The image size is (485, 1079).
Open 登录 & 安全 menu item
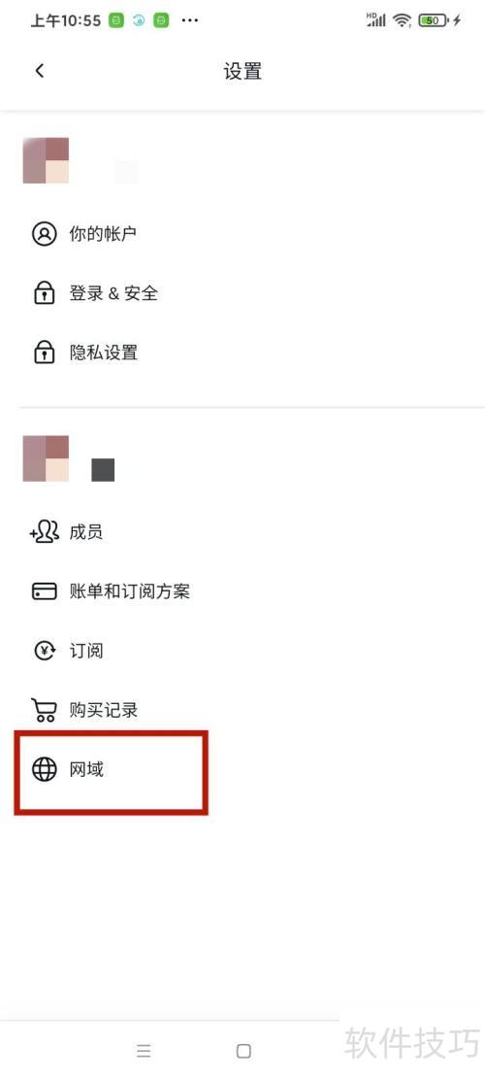point(242,293)
